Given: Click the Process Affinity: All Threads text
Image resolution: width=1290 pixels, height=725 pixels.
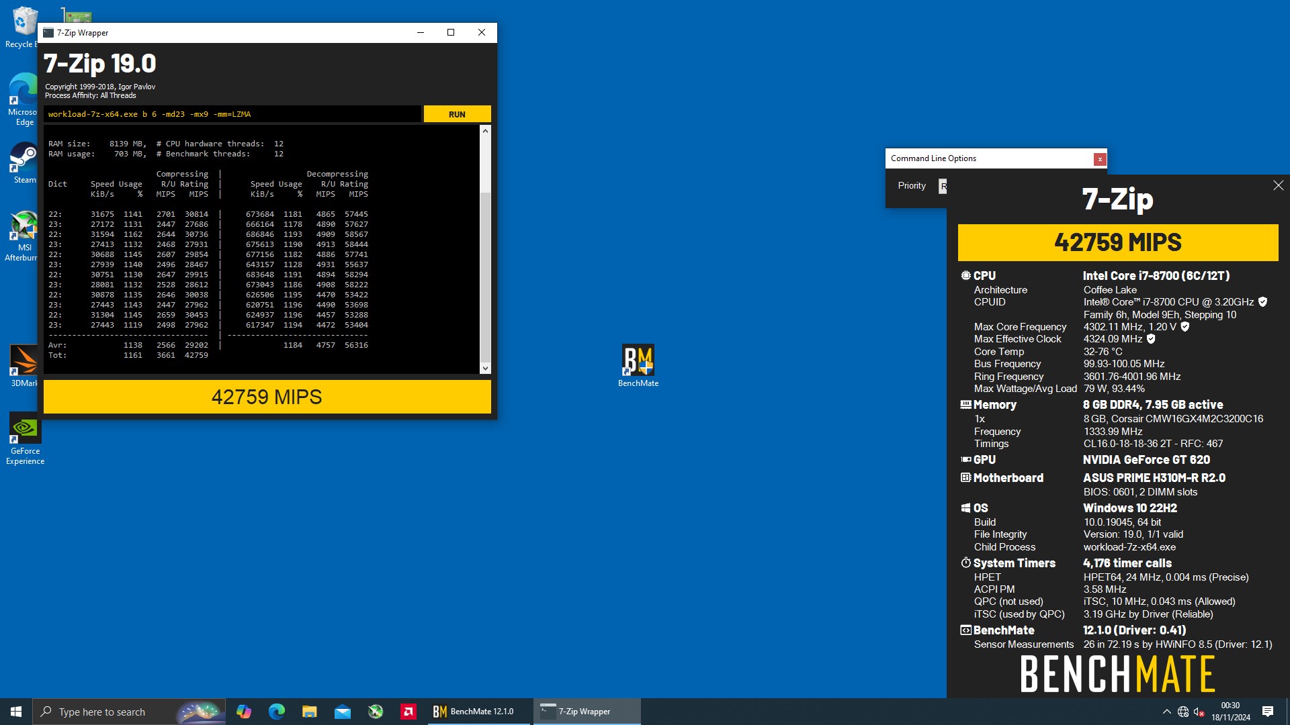Looking at the screenshot, I should coord(90,95).
